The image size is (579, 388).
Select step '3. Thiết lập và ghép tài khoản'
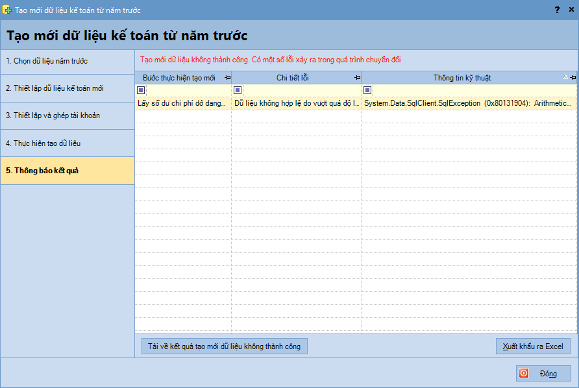[68, 115]
